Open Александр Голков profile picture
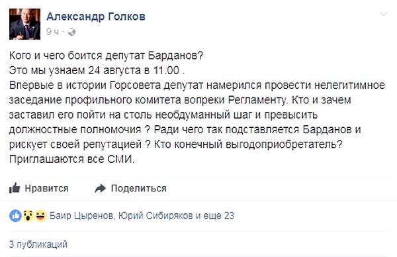 tap(25, 24)
